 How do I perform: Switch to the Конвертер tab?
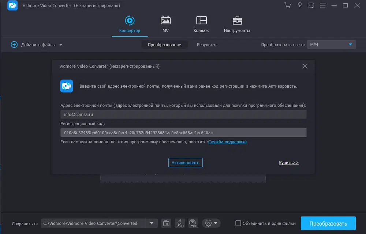click(130, 24)
